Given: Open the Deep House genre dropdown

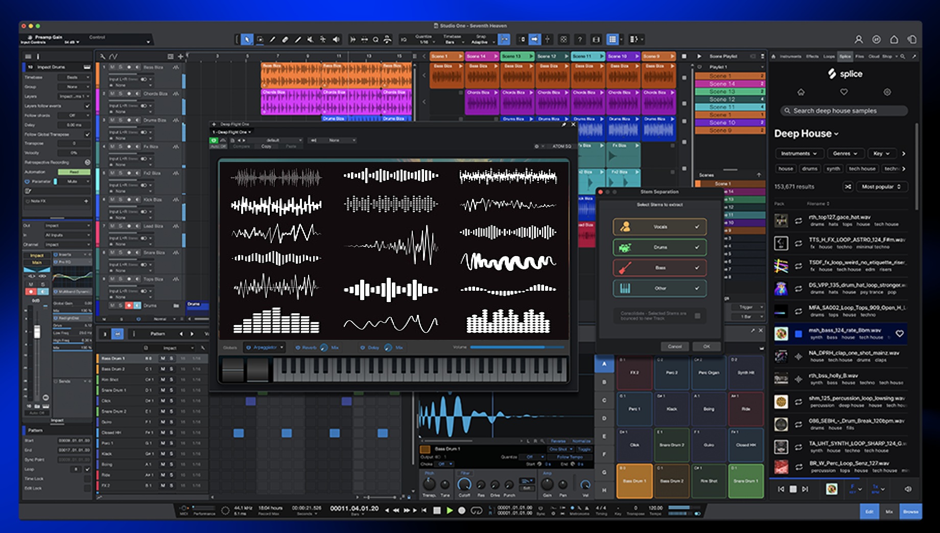Looking at the screenshot, I should tap(837, 133).
